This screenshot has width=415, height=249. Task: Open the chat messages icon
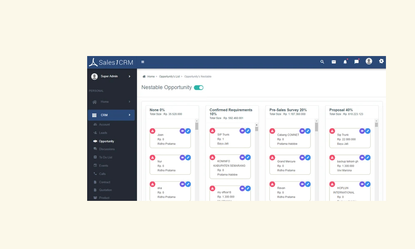(356, 62)
